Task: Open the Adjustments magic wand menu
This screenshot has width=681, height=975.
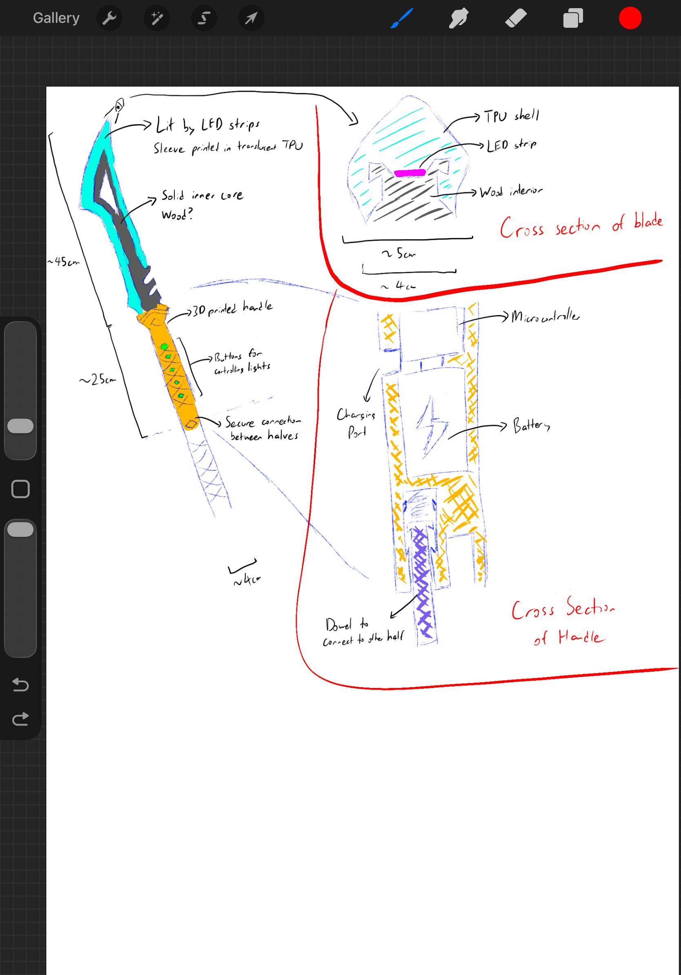Action: [x=157, y=18]
